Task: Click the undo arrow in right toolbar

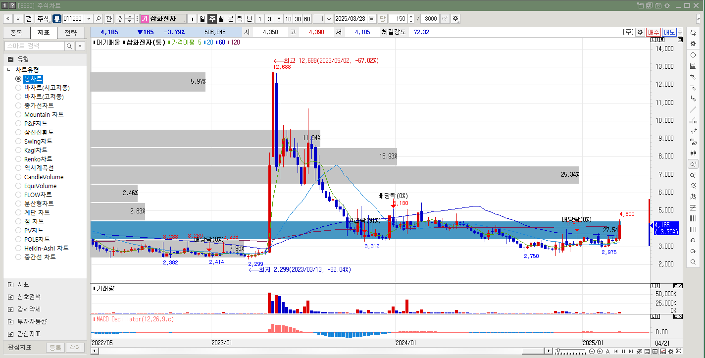Action: click(693, 240)
